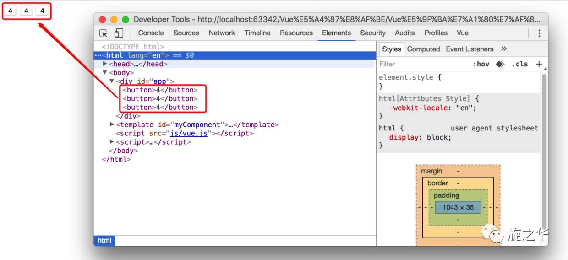Open the Event Listeners sidebar tab
This screenshot has width=568, height=260.
(470, 49)
